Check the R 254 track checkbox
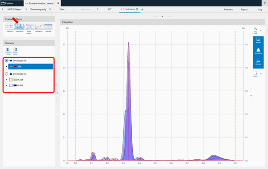 pyautogui.click(x=11, y=80)
